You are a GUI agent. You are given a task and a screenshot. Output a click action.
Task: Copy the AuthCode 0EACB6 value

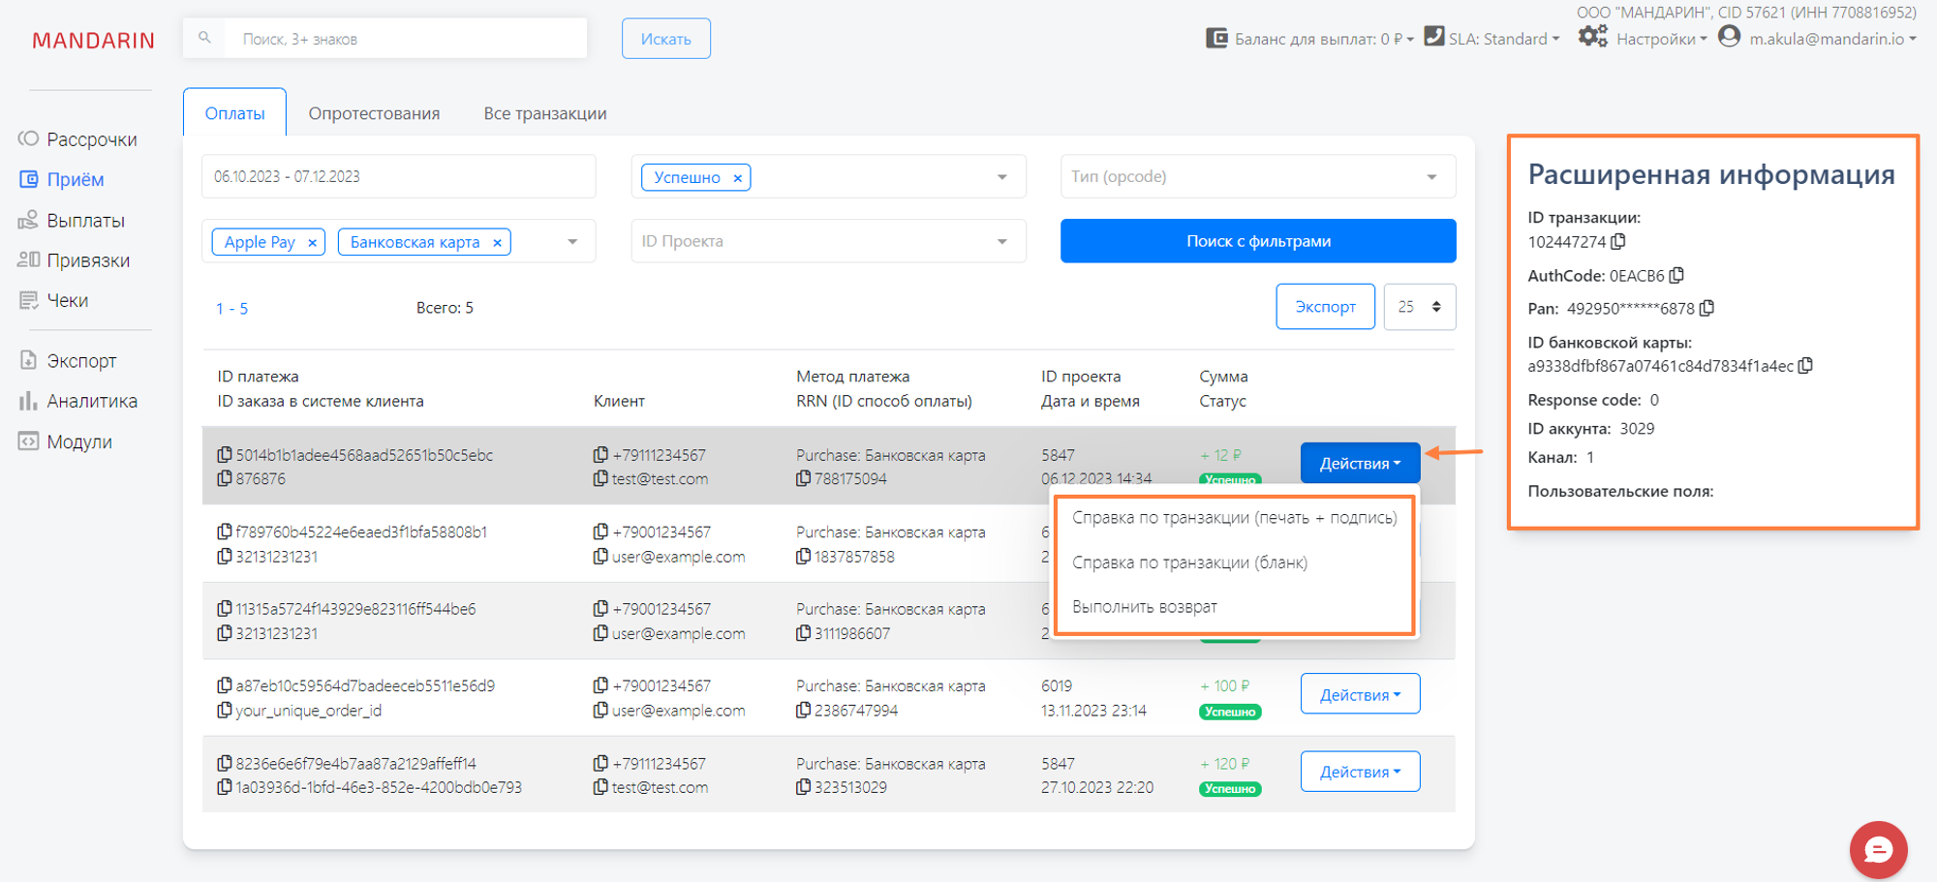[1676, 275]
